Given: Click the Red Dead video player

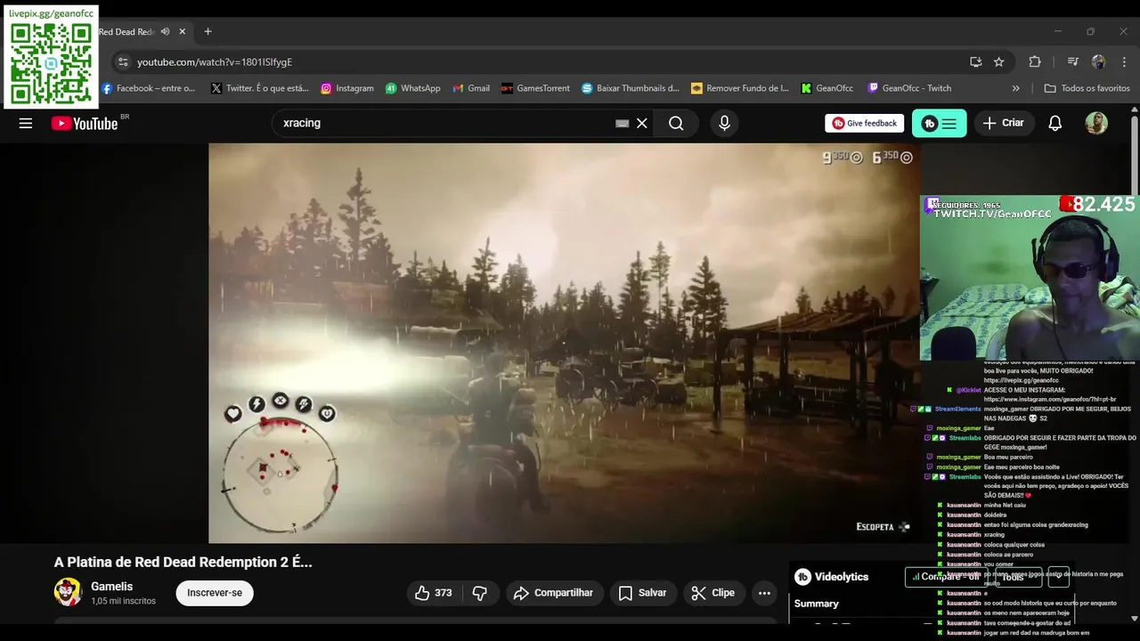Looking at the screenshot, I should [564, 343].
